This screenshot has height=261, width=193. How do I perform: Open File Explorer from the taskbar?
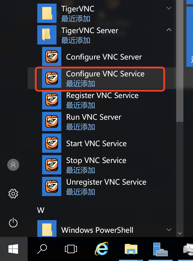(x=131, y=249)
